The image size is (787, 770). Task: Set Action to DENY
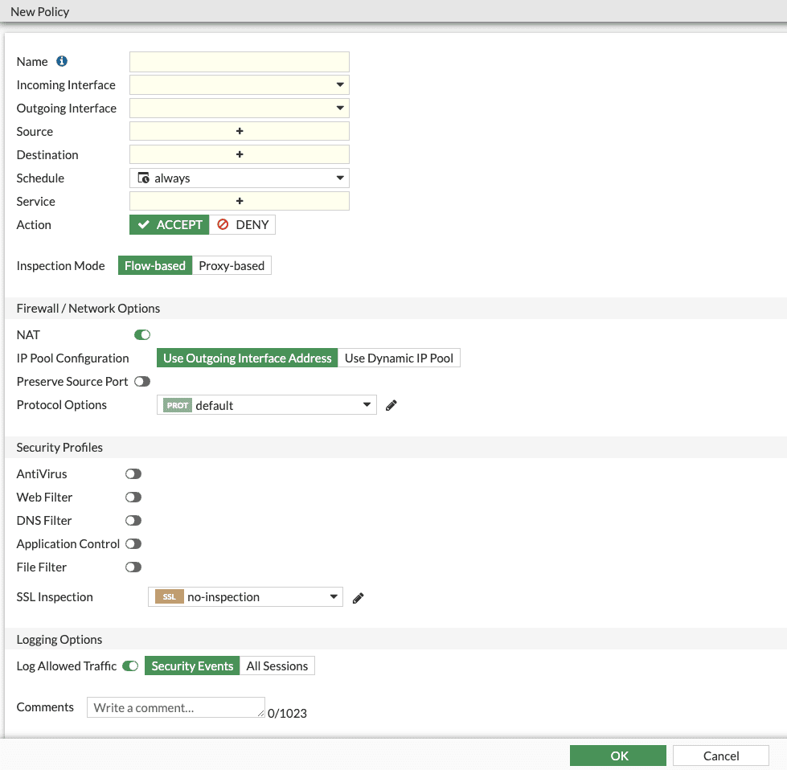(x=243, y=224)
